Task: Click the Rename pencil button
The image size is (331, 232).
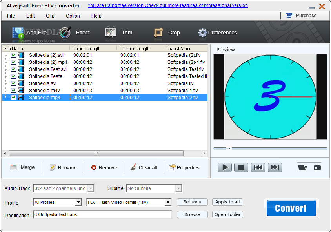Action: tap(63, 167)
